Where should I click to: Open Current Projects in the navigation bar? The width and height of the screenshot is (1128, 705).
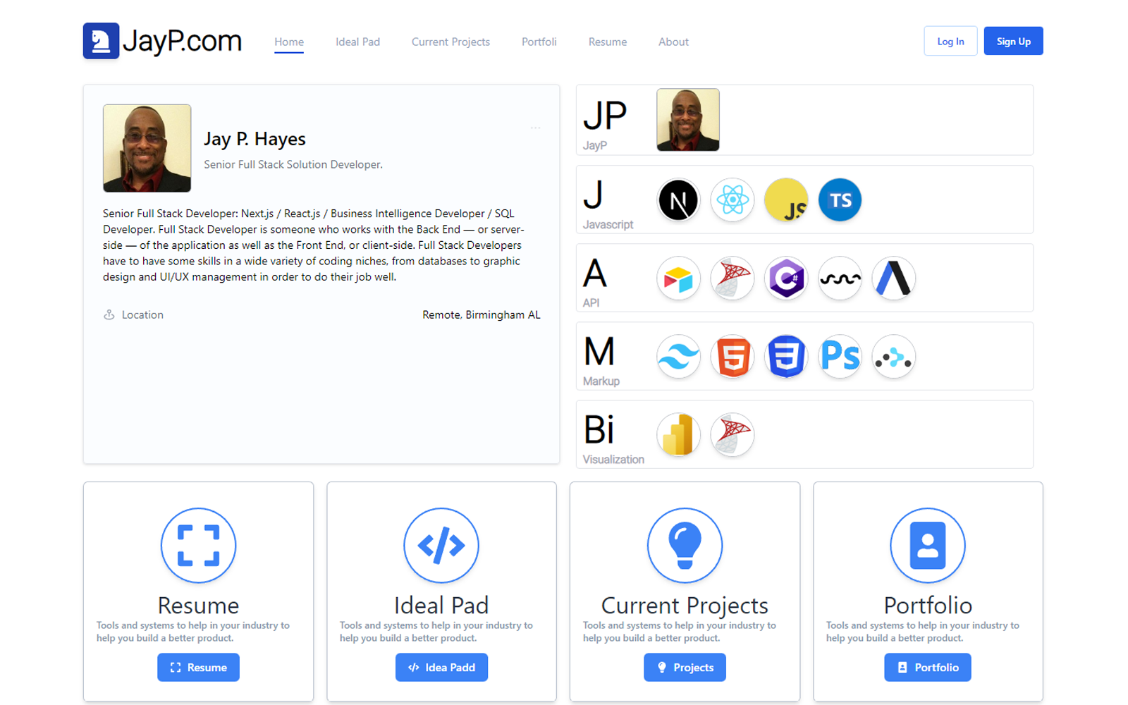[x=450, y=42]
